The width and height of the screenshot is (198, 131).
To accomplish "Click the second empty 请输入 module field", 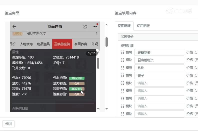I will click(159, 91).
